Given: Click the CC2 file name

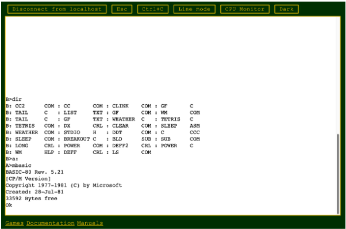Looking at the screenshot, I should click(20, 106).
